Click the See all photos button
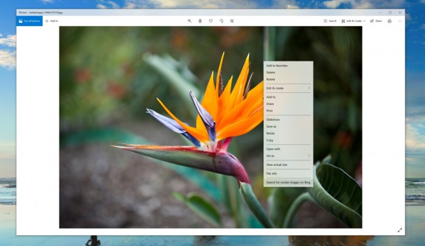 [29, 21]
